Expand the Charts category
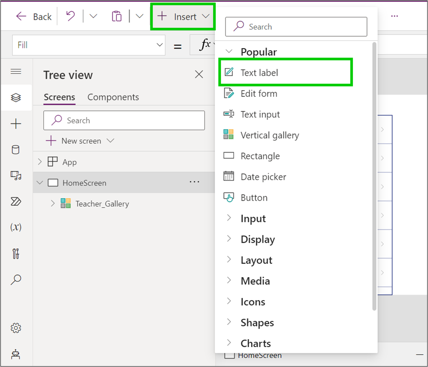This screenshot has height=367, width=428. click(x=255, y=343)
